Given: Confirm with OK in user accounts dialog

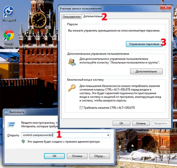Looking at the screenshot, I should pos(121,124).
